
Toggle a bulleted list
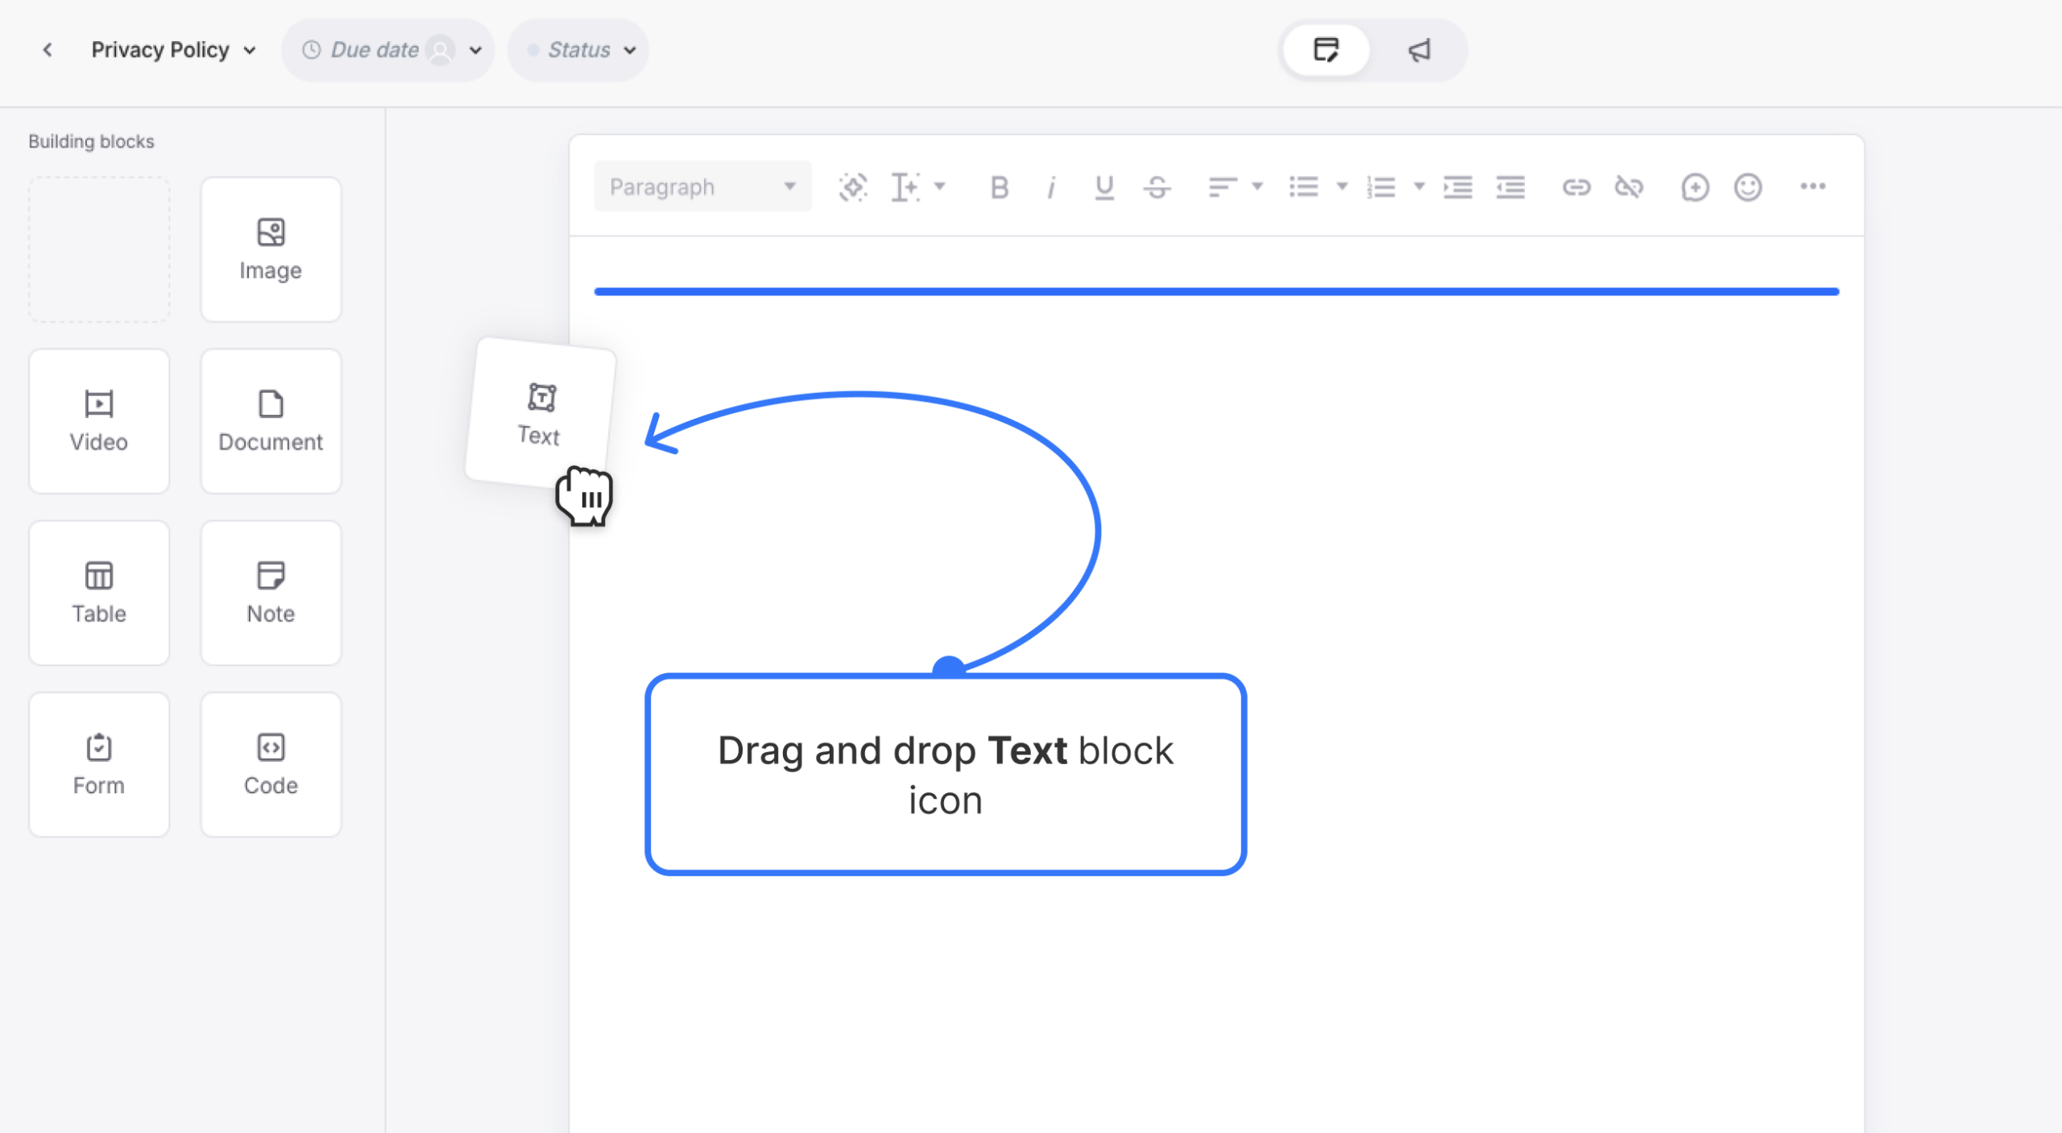[x=1303, y=187]
